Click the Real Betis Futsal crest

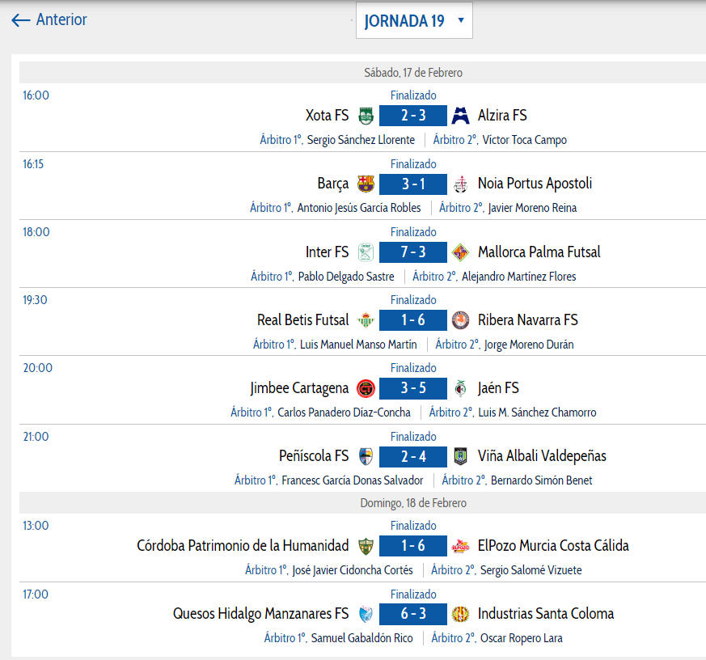pyautogui.click(x=366, y=320)
